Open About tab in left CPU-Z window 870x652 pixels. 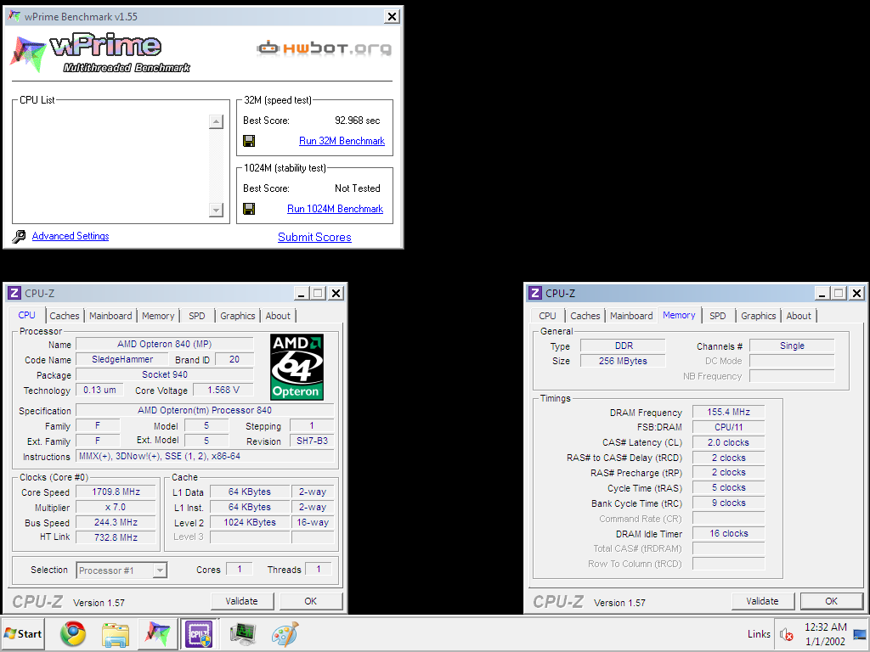278,316
